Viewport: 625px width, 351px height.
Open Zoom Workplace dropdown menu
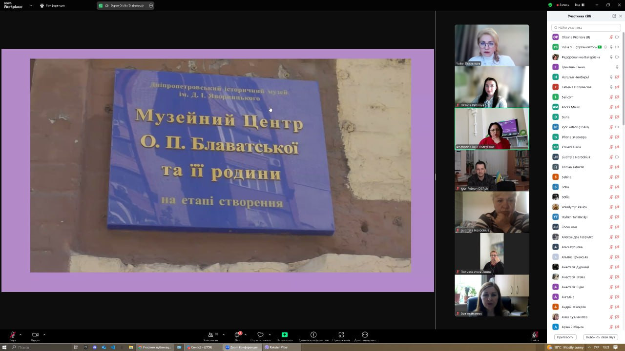[31, 5]
